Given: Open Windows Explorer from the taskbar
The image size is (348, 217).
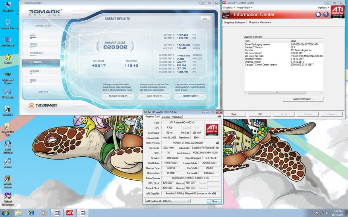Looking at the screenshot, I should pos(18,213).
